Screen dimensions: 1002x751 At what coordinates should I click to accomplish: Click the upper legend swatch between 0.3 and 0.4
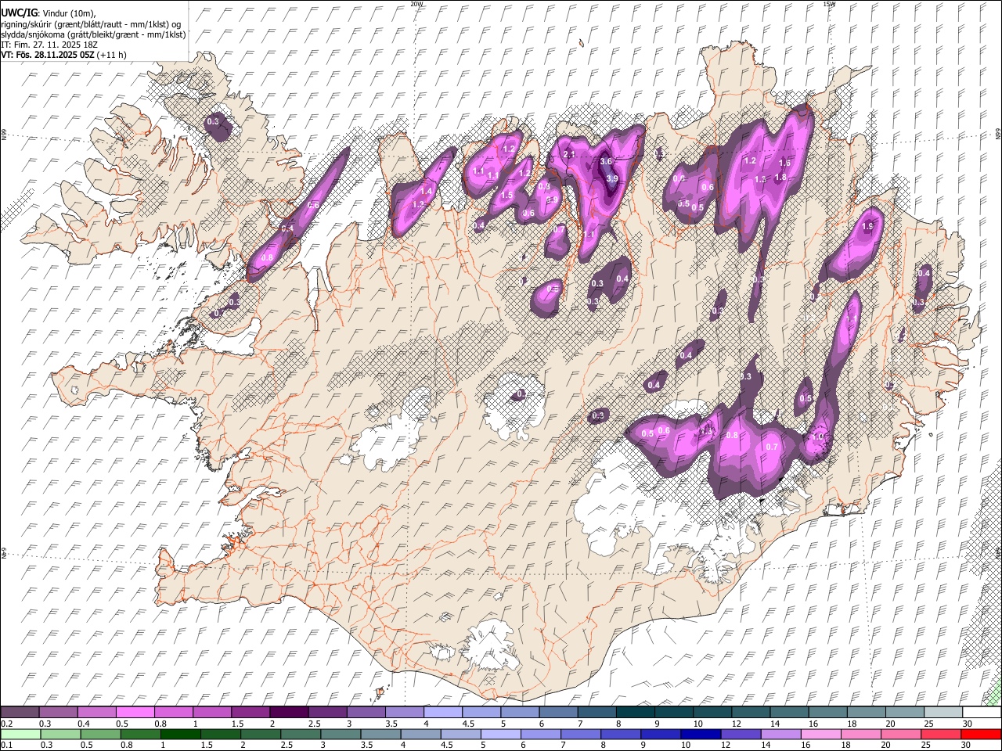tap(58, 713)
